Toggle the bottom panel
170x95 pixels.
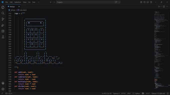148,2
